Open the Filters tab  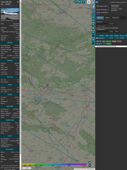click(107, 18)
